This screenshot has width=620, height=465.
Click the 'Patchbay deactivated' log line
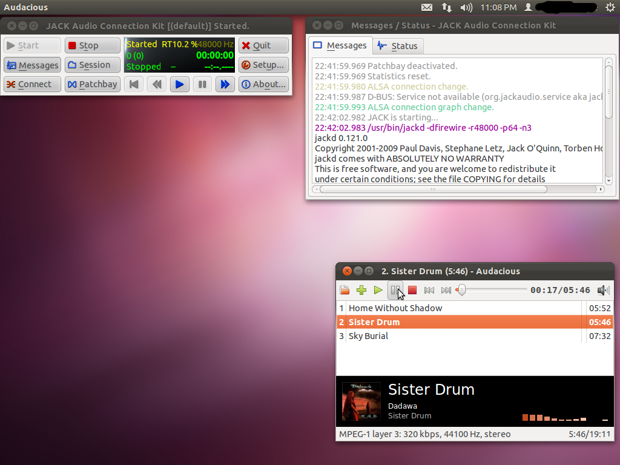click(386, 66)
